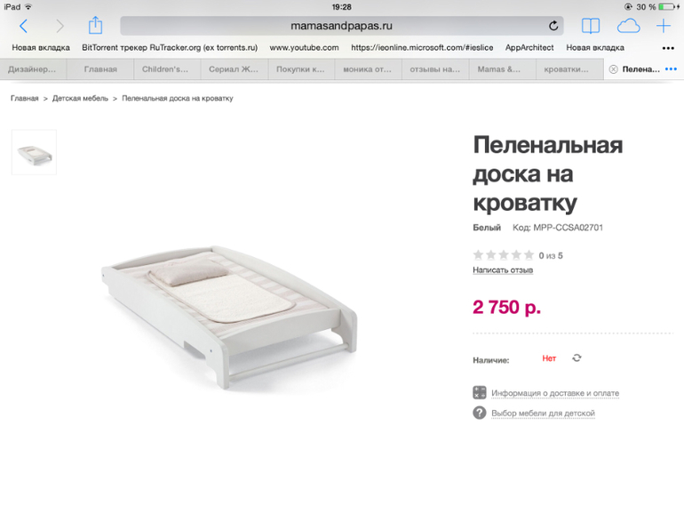Viewport: 684px width, 514px height.
Task: Switch to the Children's... tab
Action: (x=167, y=69)
